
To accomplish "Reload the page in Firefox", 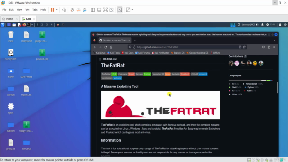I will [x=106, y=47].
